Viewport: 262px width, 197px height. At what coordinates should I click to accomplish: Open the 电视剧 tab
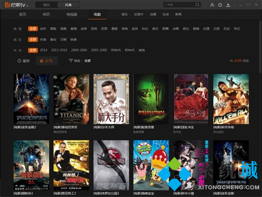click(72, 14)
